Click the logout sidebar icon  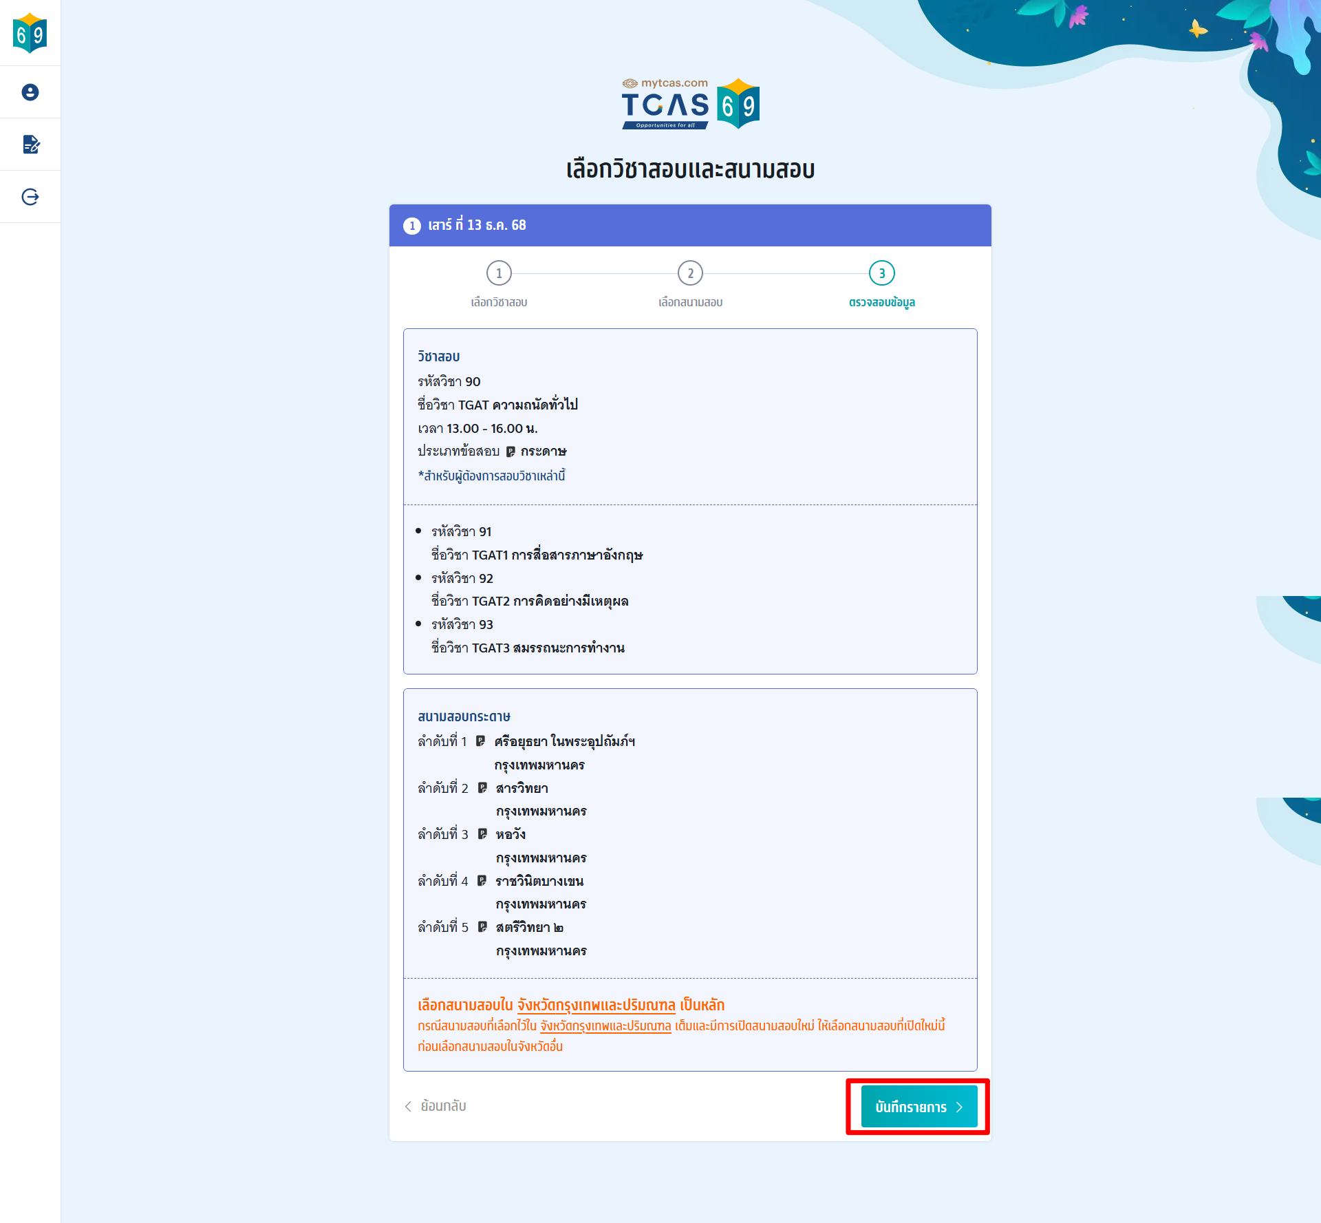click(x=30, y=197)
